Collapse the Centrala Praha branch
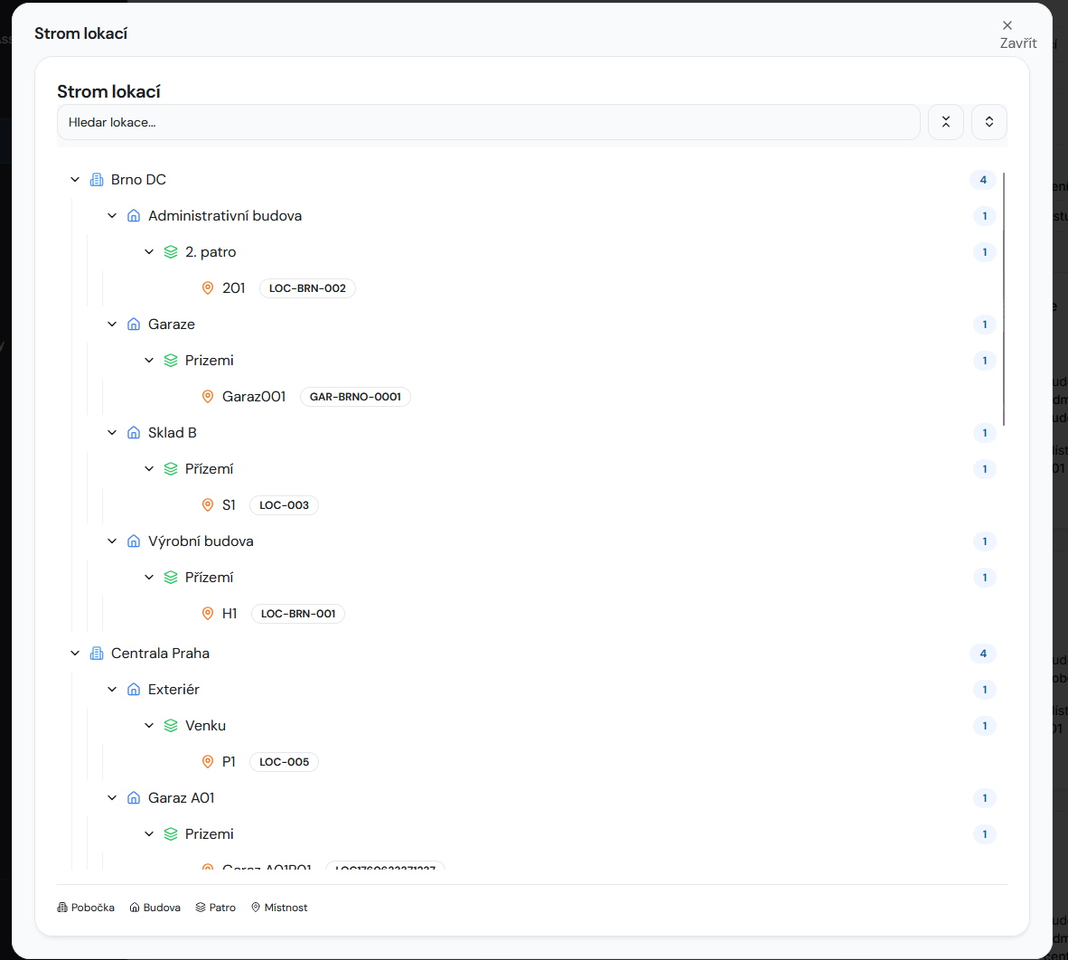This screenshot has height=960, width=1068. tap(75, 654)
